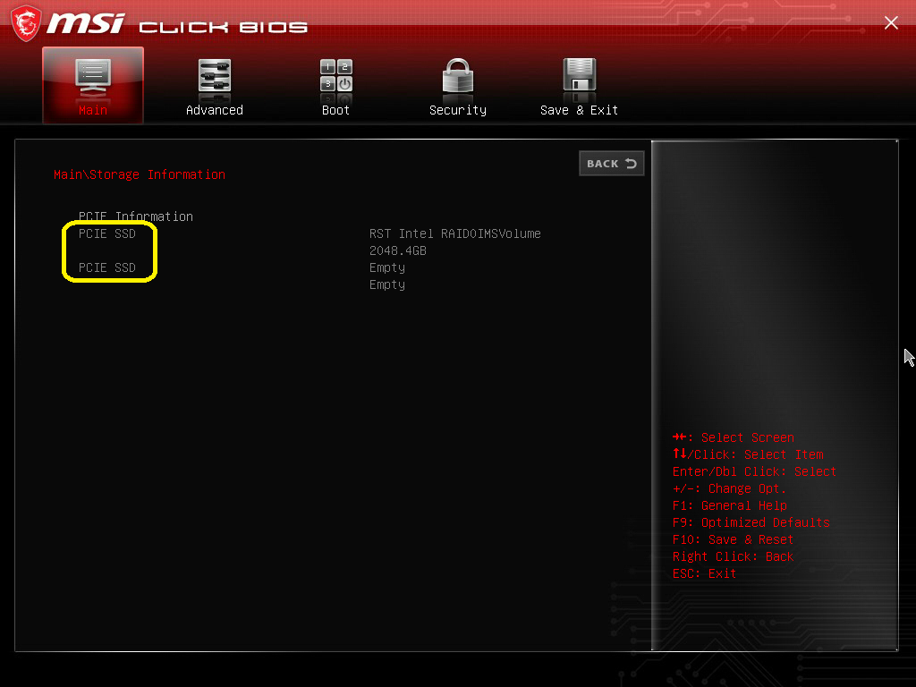Switch to the Security tab label
The width and height of the screenshot is (916, 687).
[457, 110]
